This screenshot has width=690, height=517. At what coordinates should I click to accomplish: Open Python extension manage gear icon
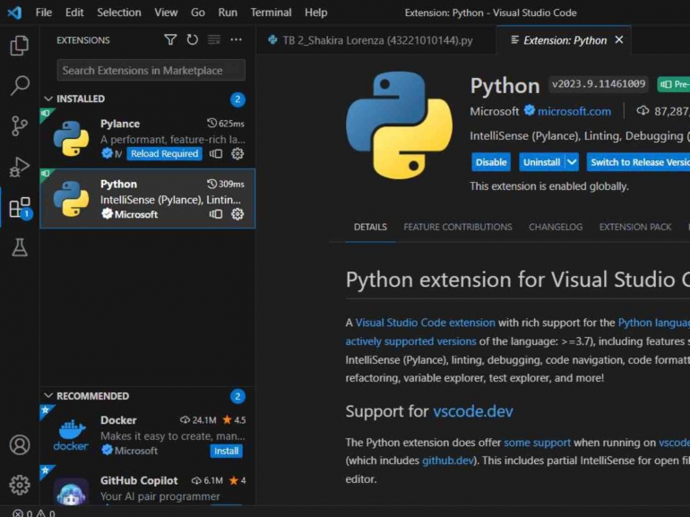click(x=237, y=214)
